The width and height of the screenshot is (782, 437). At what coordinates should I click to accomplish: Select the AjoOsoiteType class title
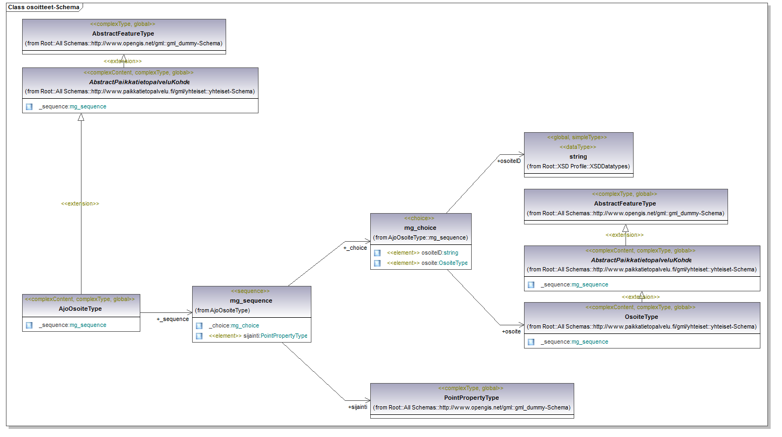pos(80,309)
